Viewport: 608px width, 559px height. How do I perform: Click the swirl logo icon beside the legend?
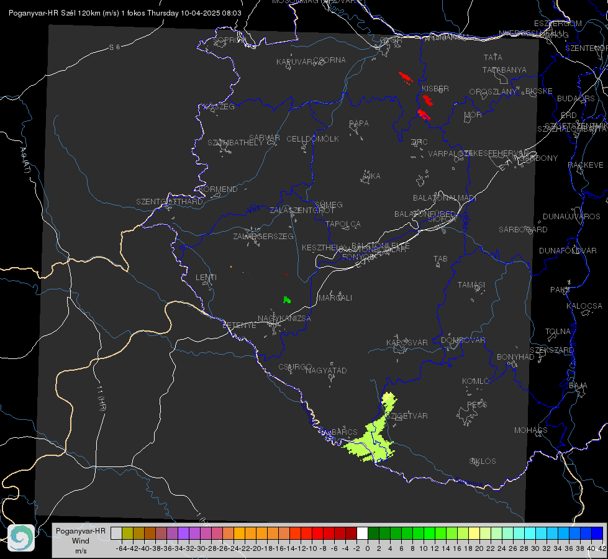coord(21,538)
